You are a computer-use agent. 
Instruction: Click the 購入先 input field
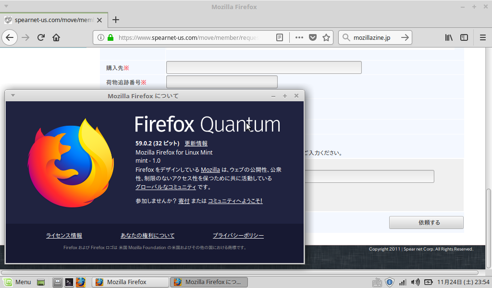pos(264,67)
